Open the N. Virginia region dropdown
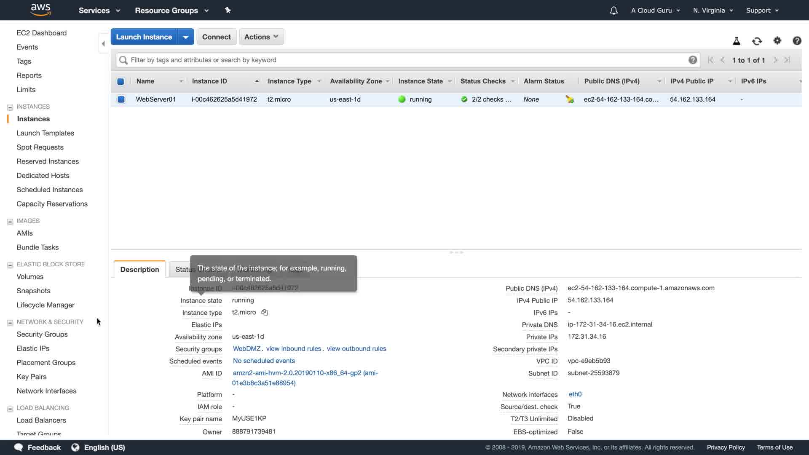The image size is (809, 455). click(713, 11)
